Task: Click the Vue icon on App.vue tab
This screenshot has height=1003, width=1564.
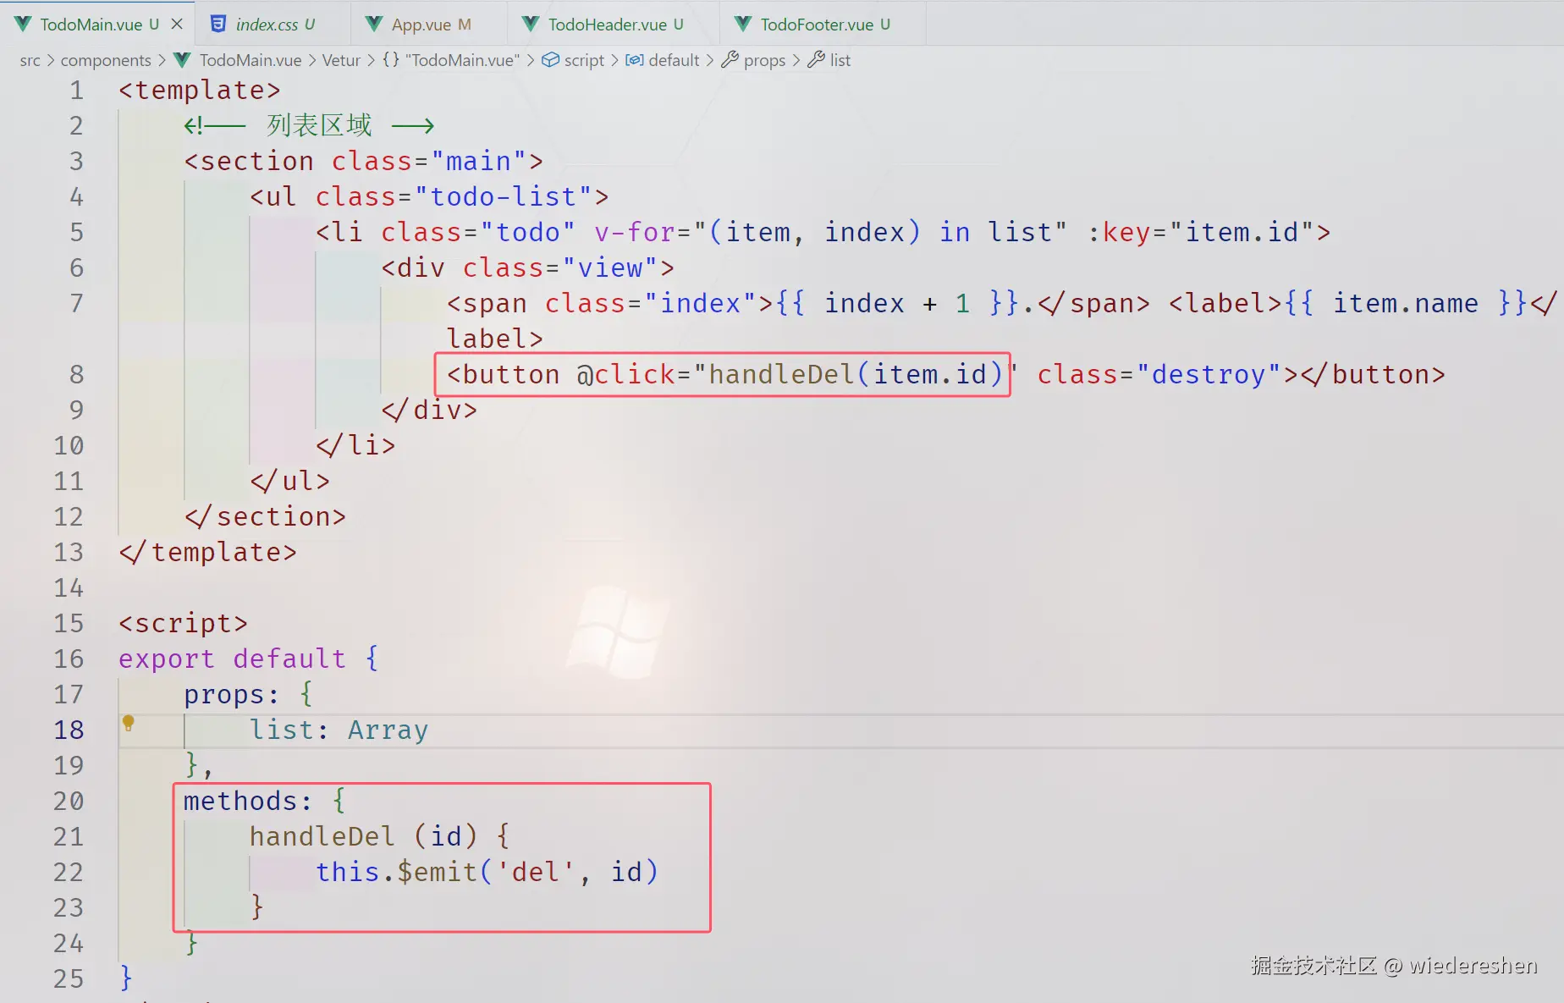Action: point(373,24)
